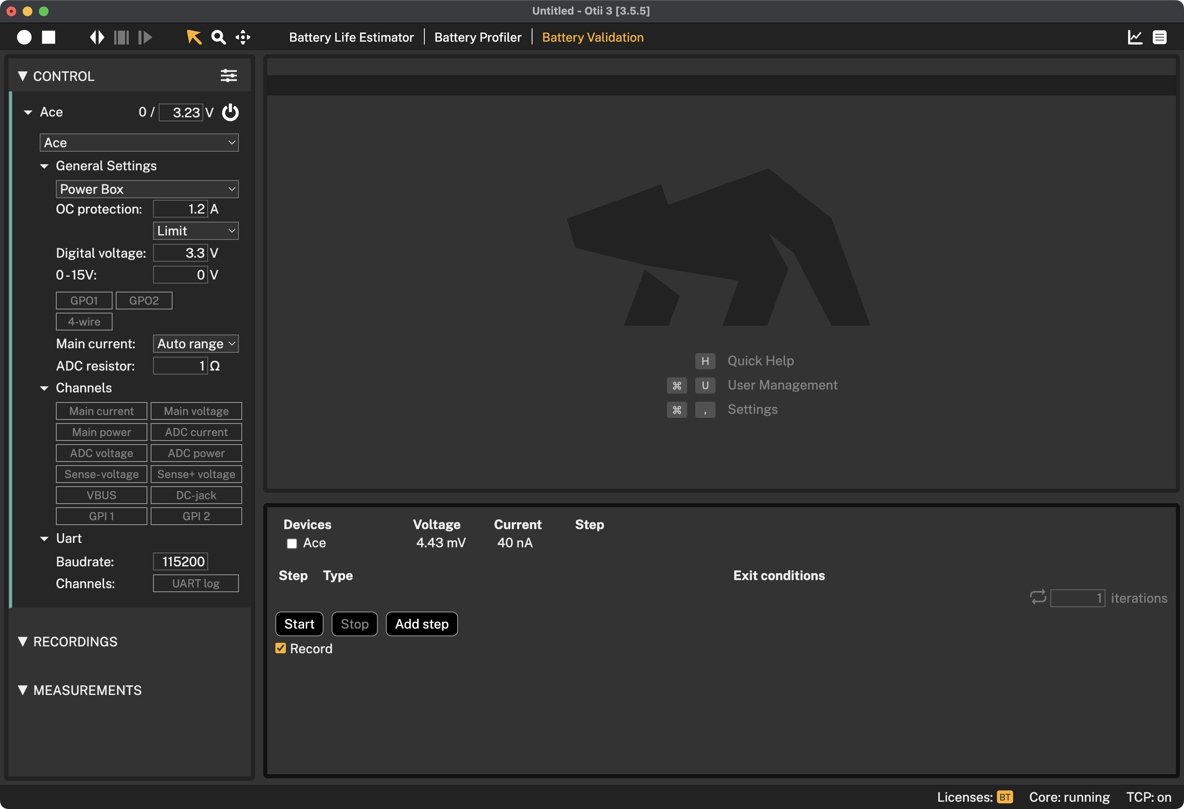1184x809 pixels.
Task: Collapse the Ace device tree
Action: tap(28, 112)
